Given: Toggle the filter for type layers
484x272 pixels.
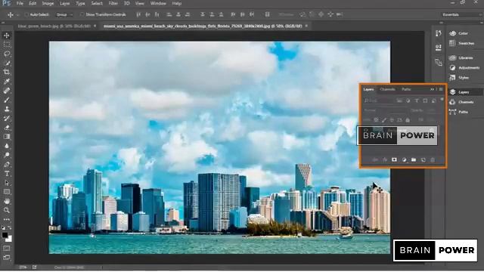Looking at the screenshot, I should (417, 100).
